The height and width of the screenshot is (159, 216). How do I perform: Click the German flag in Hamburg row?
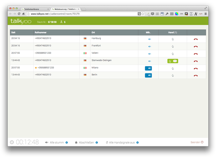(x=85, y=38)
